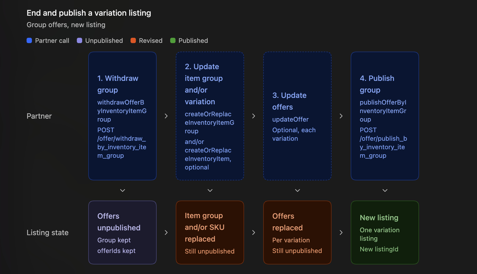The width and height of the screenshot is (477, 274).
Task: Click the 'Listing state' row label
Action: click(x=48, y=233)
